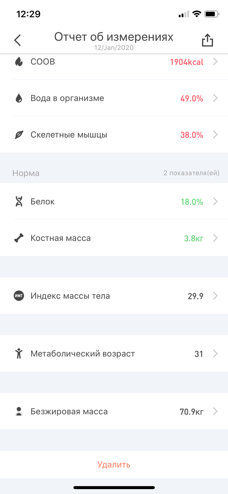Expand the Вода в организме chevron
Viewport: 228px width, 494px height.
pyautogui.click(x=215, y=98)
